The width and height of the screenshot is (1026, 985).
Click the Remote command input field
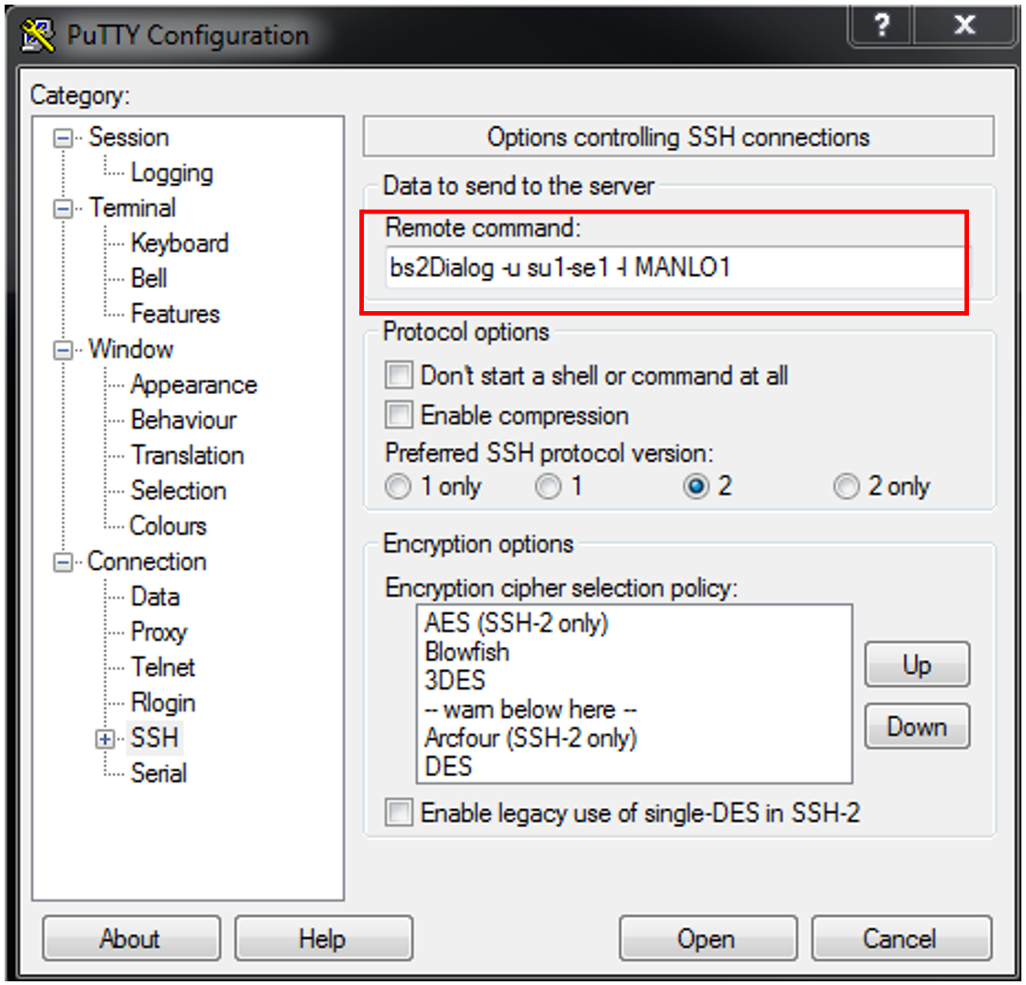(679, 268)
